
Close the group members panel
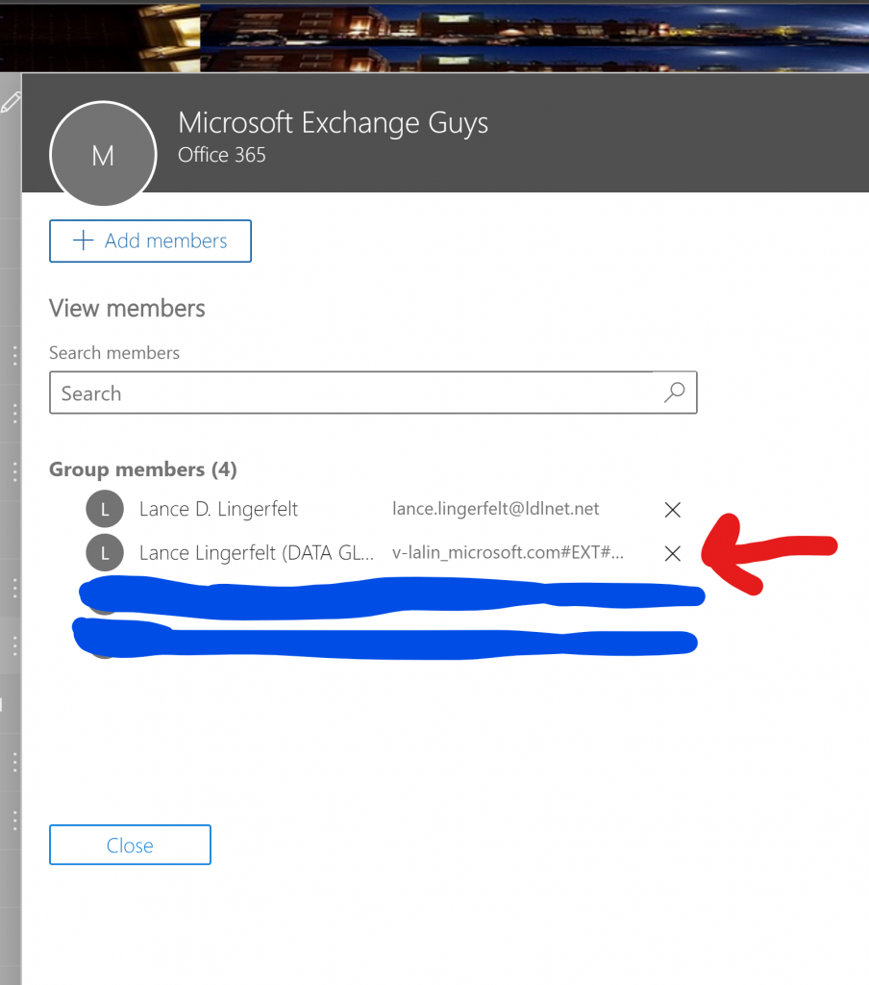(x=130, y=845)
